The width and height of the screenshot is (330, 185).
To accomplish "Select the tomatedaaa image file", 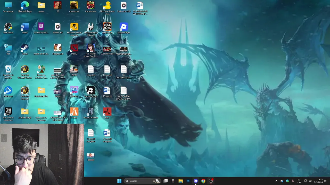I will coord(90,7).
